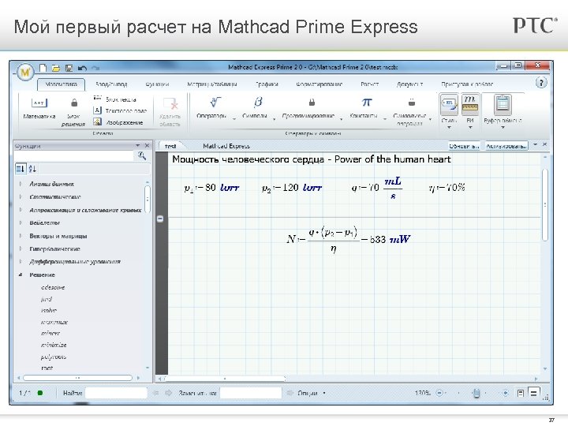
Task: Open the Ввод/вывод ribbon tab
Action: point(111,84)
